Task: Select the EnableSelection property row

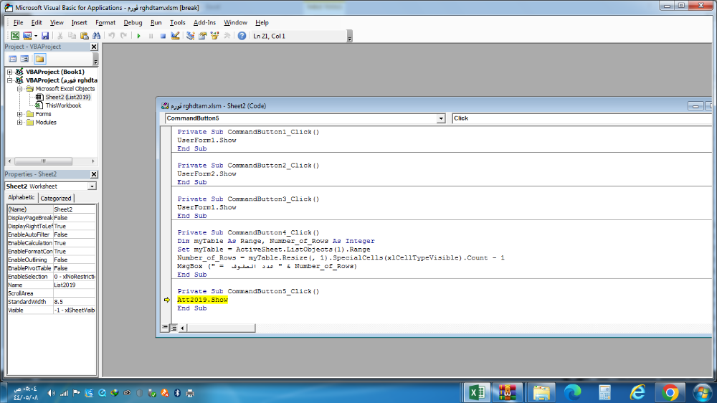Action: click(51, 277)
